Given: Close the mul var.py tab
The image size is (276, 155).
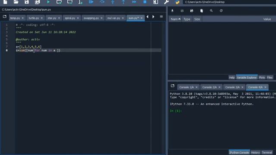Looking at the screenshot, I should (x=123, y=18).
